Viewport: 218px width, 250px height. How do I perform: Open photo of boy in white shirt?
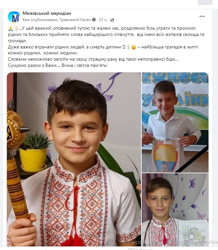[175, 123]
